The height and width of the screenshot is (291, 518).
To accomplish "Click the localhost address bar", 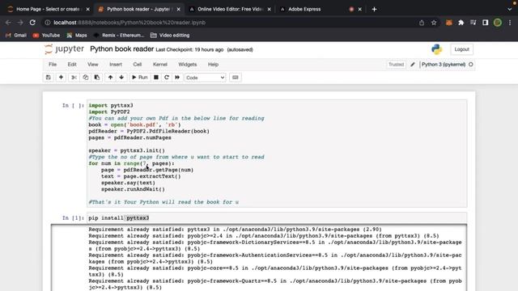I will point(231,23).
